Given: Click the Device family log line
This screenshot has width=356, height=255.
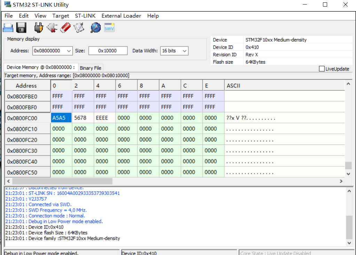Looking at the screenshot, I should 63,238.
